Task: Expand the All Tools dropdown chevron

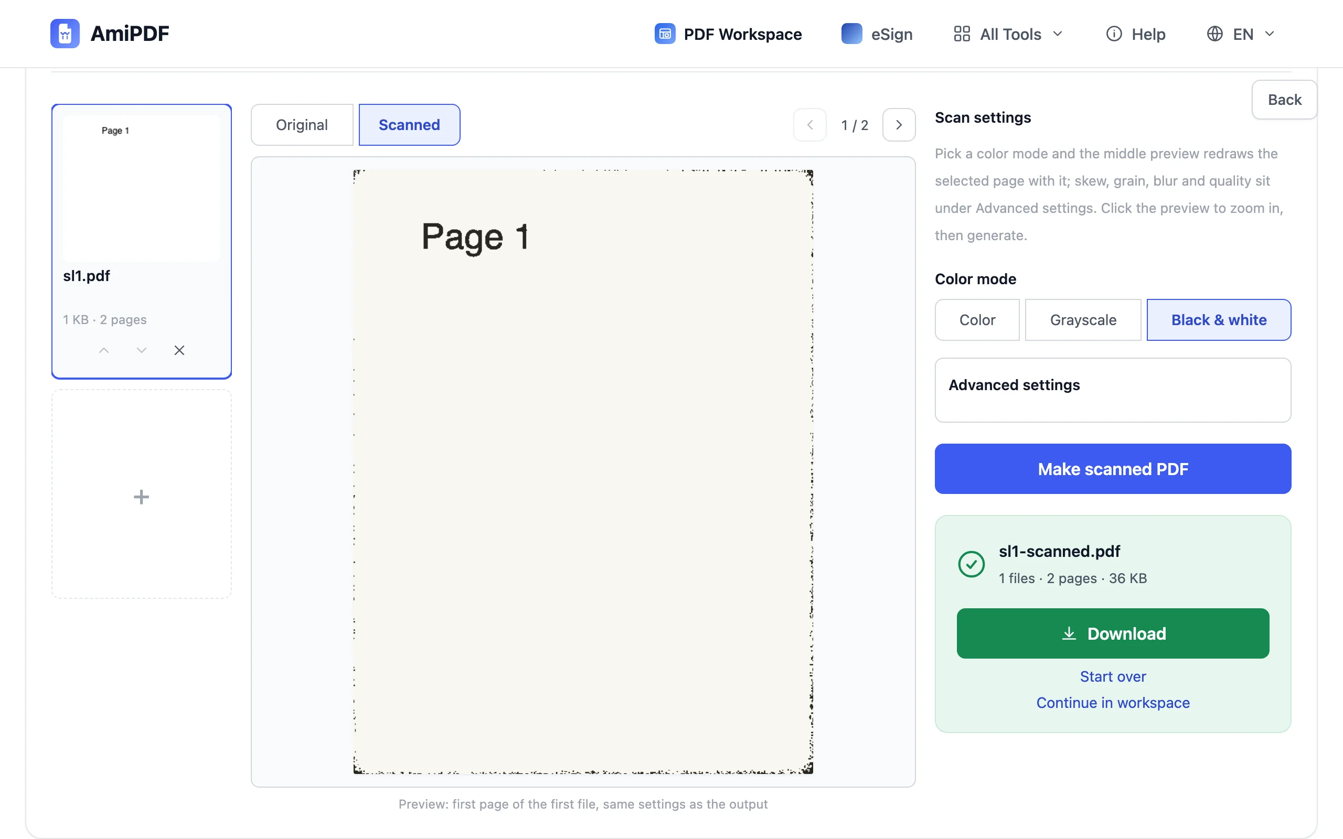Action: 1058,34
